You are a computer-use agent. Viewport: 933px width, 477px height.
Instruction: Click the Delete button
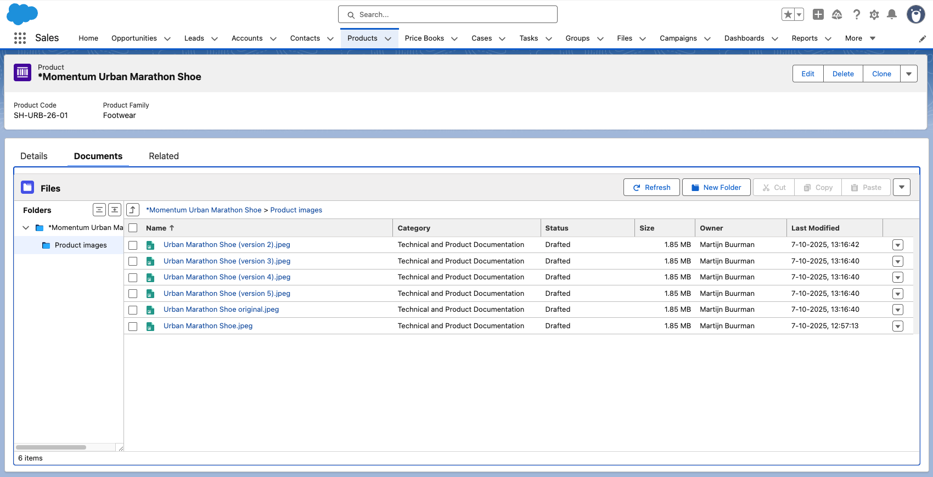click(843, 74)
